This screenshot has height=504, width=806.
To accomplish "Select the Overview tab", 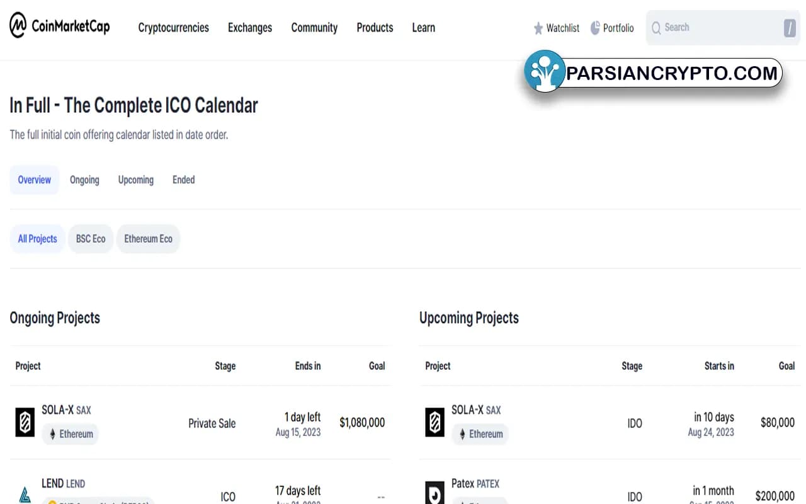I will coord(35,180).
